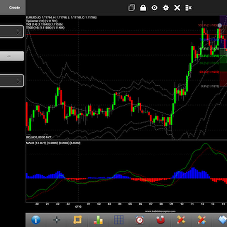
Task: Click the X delete icon in top toolbar
Action: point(177,8)
